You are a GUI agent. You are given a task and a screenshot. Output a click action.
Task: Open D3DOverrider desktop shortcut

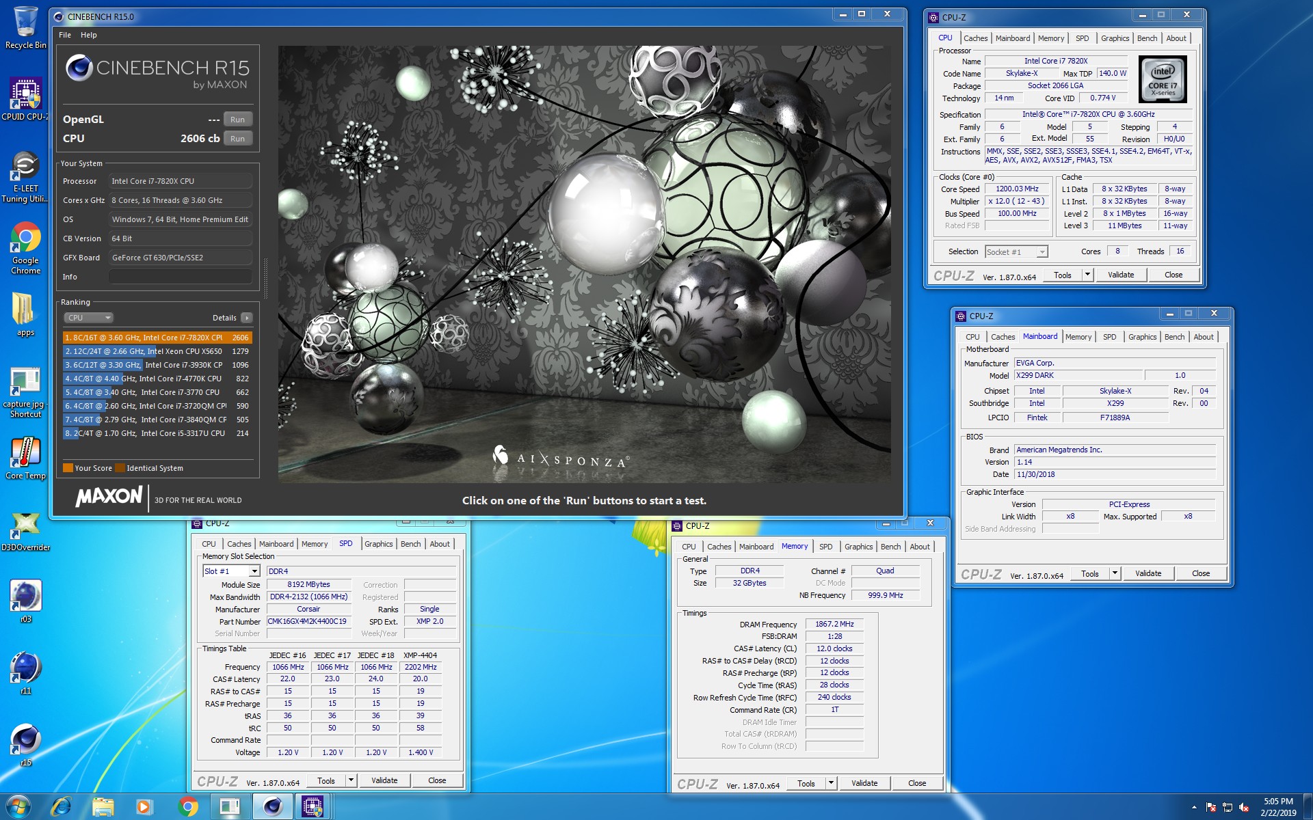[x=25, y=532]
